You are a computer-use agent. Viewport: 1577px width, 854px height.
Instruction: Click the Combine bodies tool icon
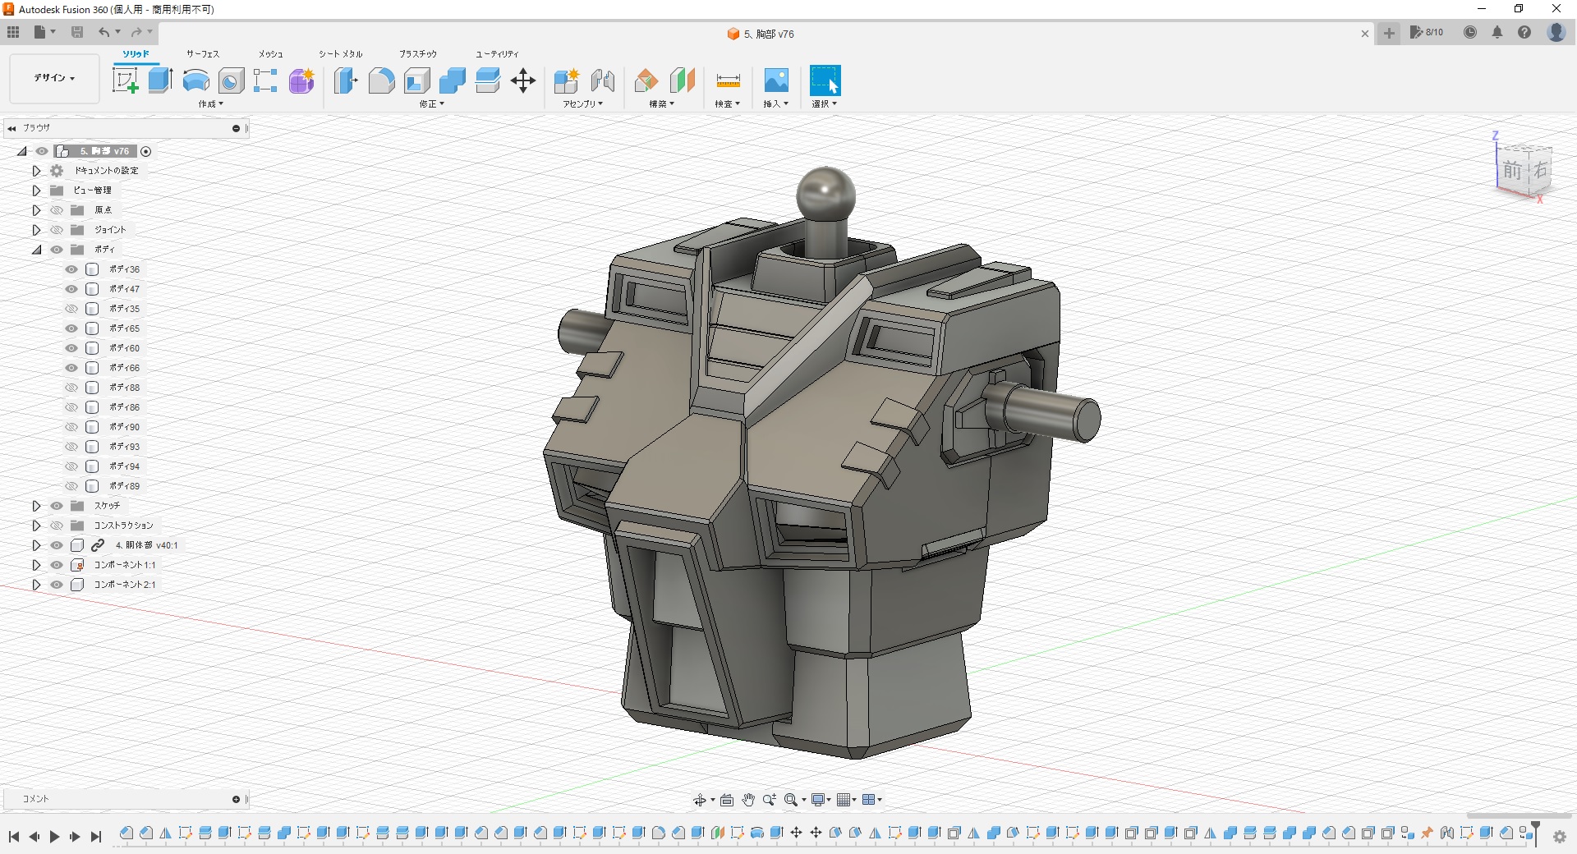(x=452, y=80)
